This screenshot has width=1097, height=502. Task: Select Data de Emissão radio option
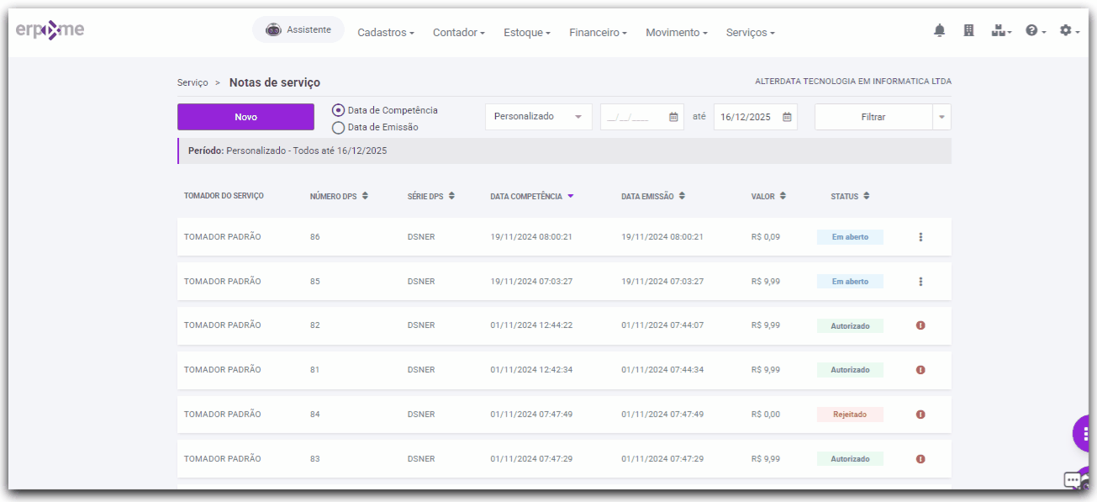tap(339, 128)
